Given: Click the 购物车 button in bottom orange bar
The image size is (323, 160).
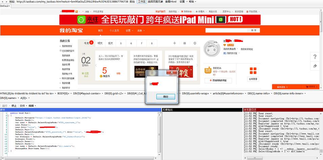Looking at the screenshot, I should coord(310,87).
